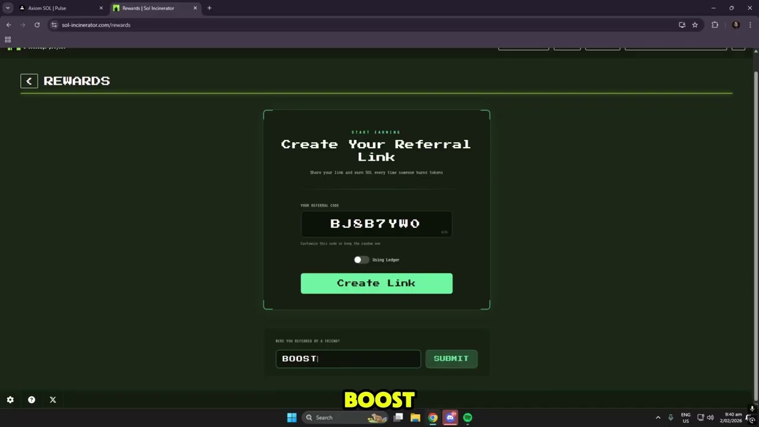Click the Create Link button
759x427 pixels.
[x=377, y=283]
